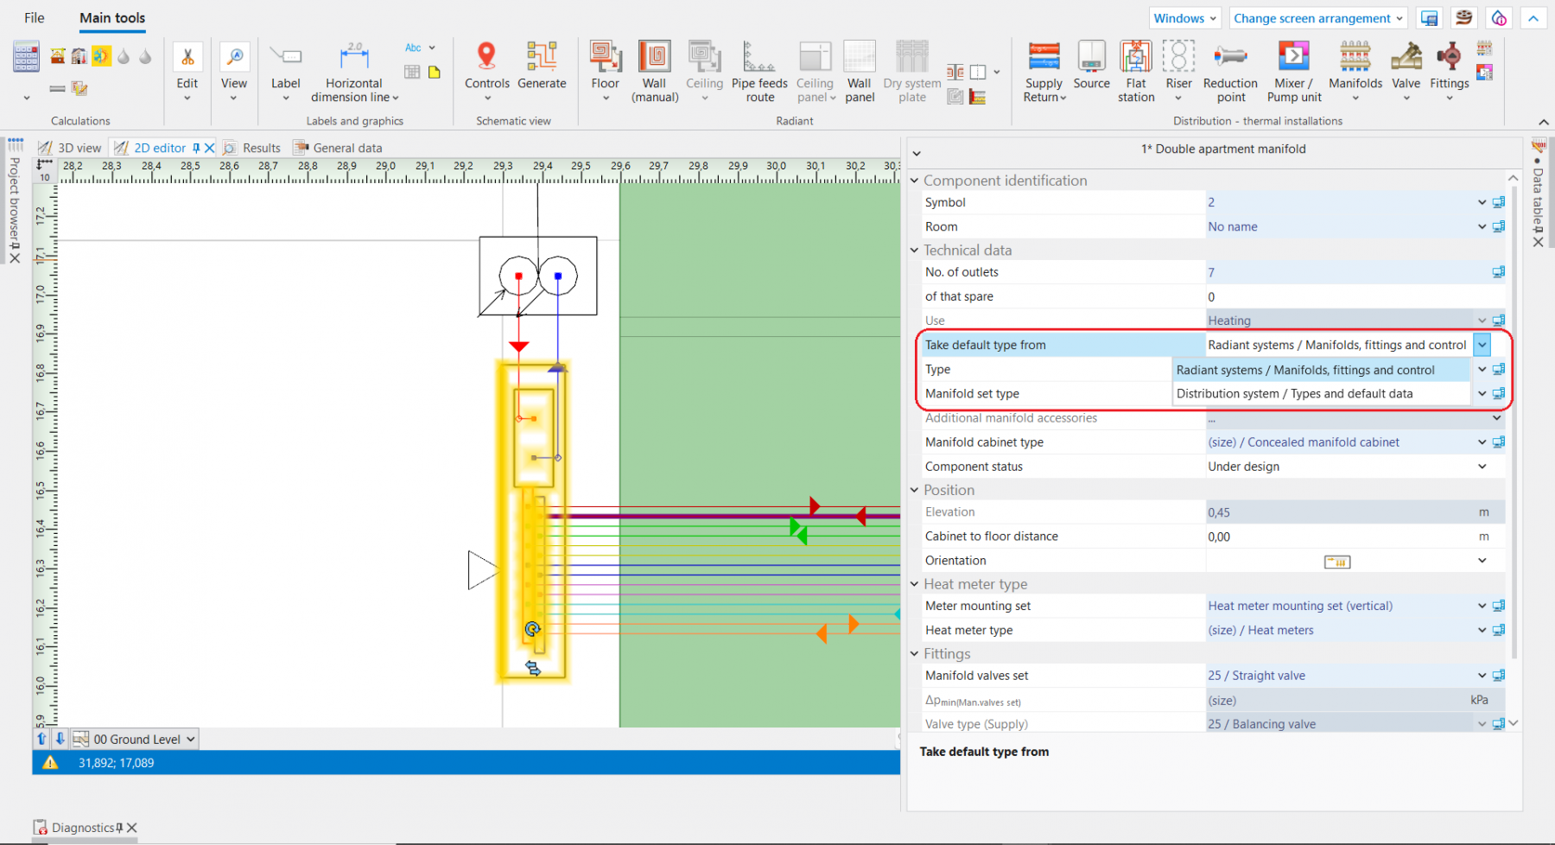Image resolution: width=1555 pixels, height=845 pixels.
Task: Collapse the Technical data section
Action: tap(915, 251)
